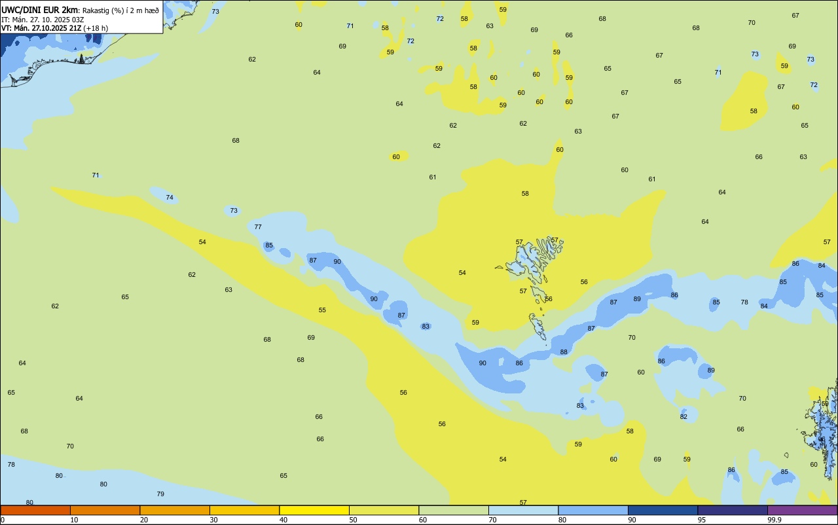Choose the 90–95 dark blue legend swatch

pyautogui.click(x=663, y=510)
